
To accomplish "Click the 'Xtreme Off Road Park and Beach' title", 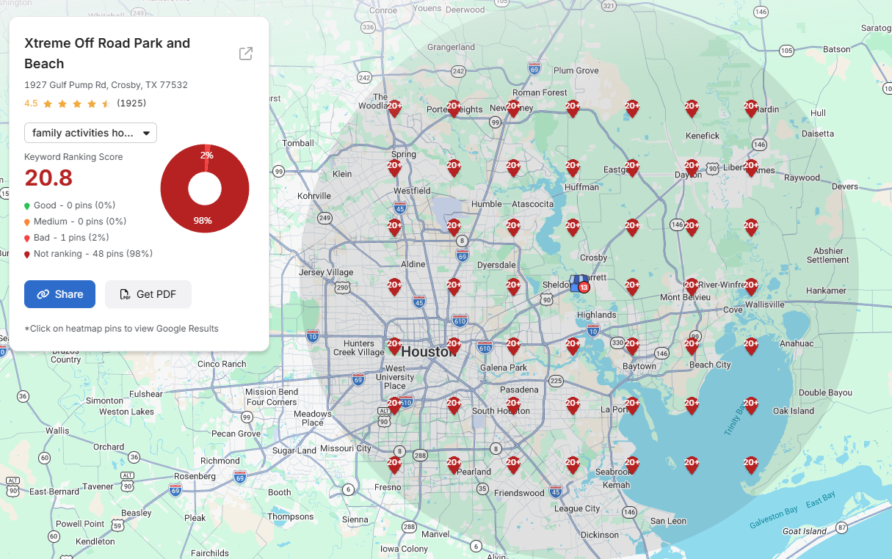I will pyautogui.click(x=107, y=54).
